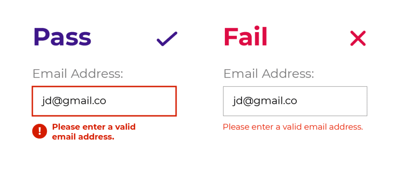
Task: Click the Email Address label under Fail
Action: point(269,74)
